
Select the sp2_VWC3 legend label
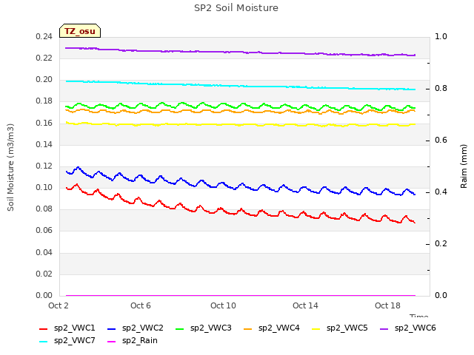pyautogui.click(x=211, y=328)
